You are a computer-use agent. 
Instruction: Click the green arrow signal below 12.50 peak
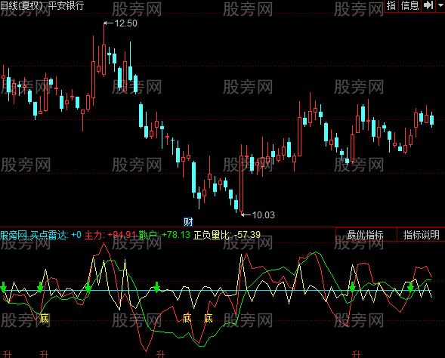88,287
